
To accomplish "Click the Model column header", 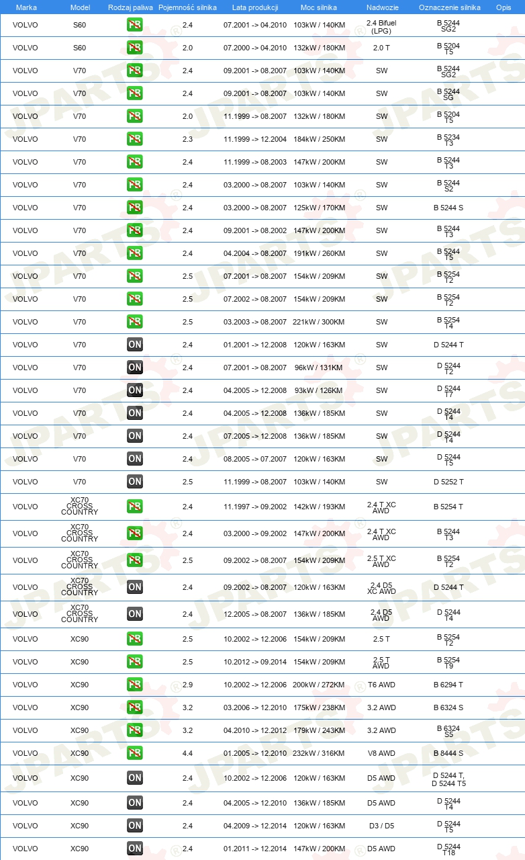I will point(80,7).
